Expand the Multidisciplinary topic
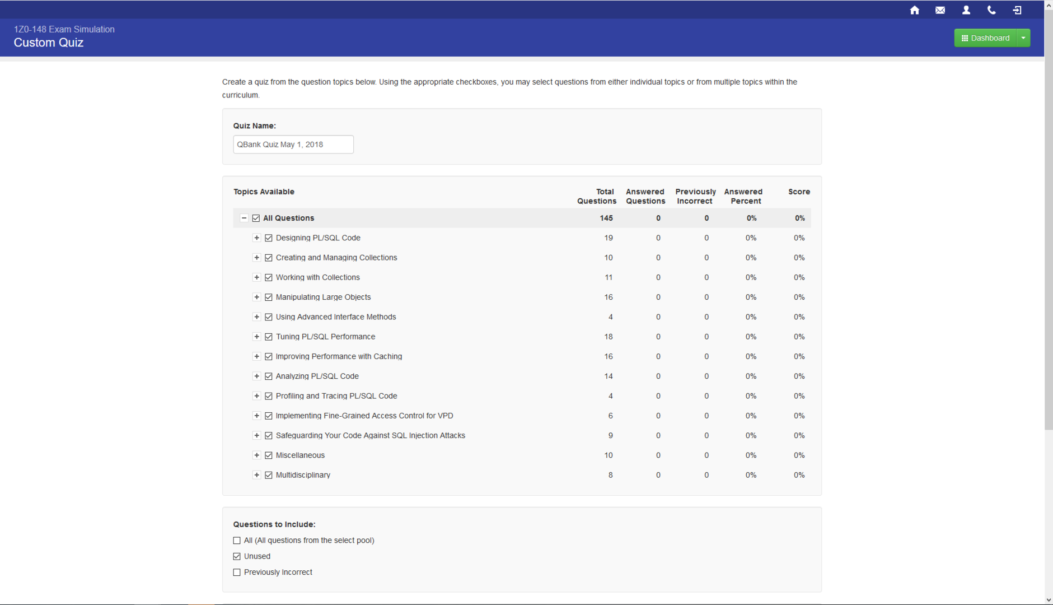This screenshot has height=605, width=1053. coord(256,475)
